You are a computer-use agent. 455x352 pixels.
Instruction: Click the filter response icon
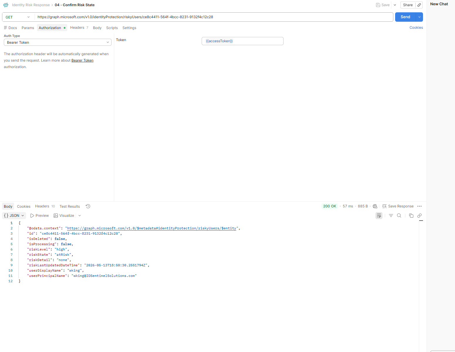click(391, 216)
